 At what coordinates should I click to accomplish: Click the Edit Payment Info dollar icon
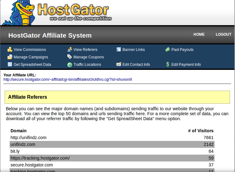[168, 64]
